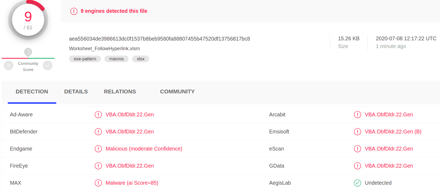Click the question mark community score marker
The height and width of the screenshot is (190, 440).
(28, 52)
